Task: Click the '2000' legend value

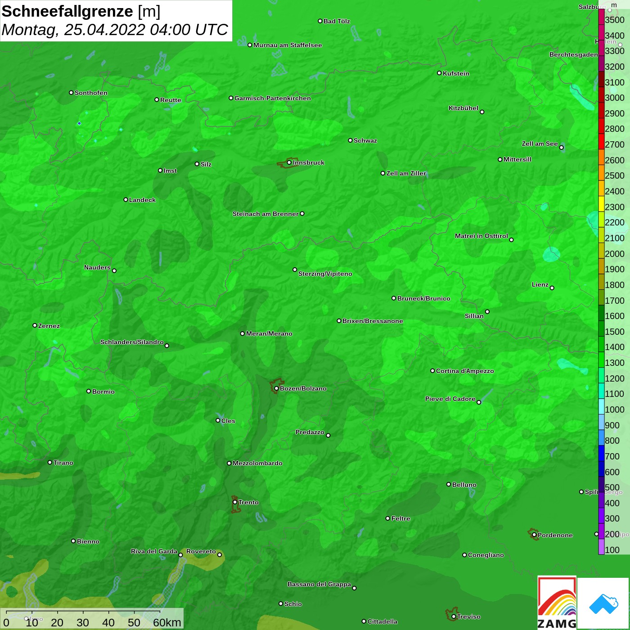Action: click(615, 254)
